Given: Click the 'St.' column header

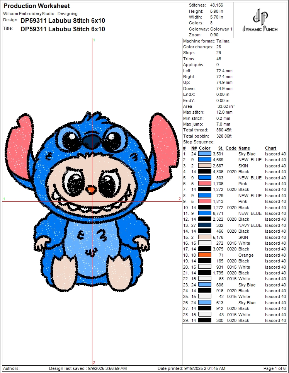Looking at the screenshot, I should tap(221, 148).
